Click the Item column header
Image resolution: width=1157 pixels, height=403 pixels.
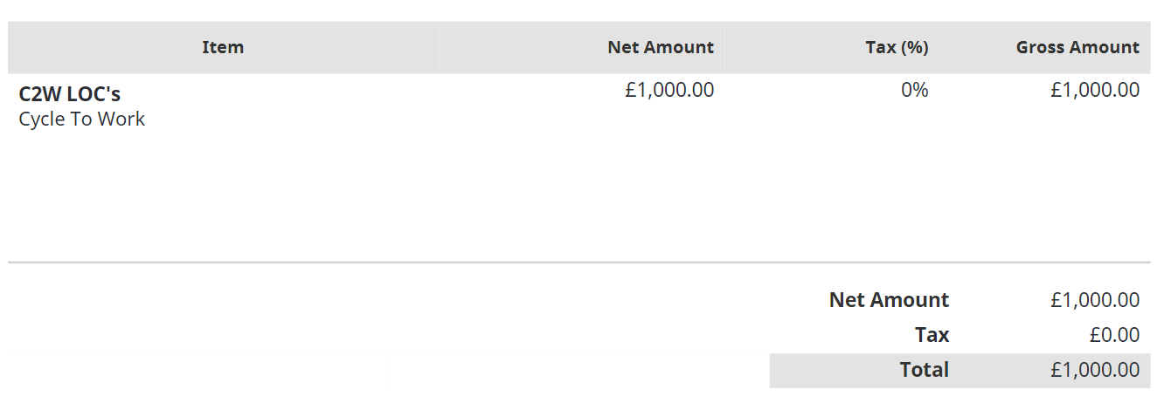pos(223,47)
